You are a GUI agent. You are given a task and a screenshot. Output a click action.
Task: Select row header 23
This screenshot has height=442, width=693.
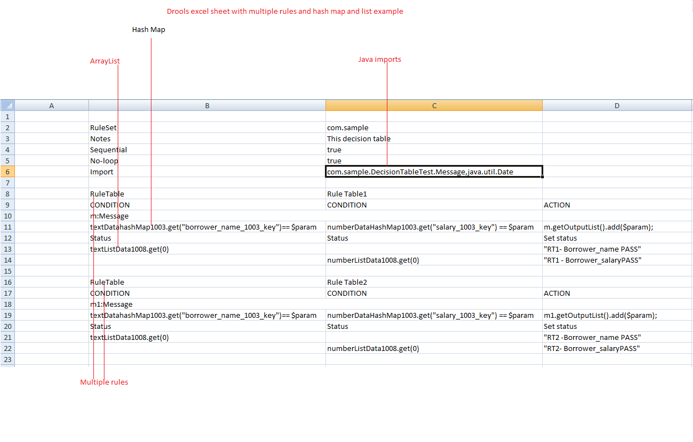tap(7, 359)
